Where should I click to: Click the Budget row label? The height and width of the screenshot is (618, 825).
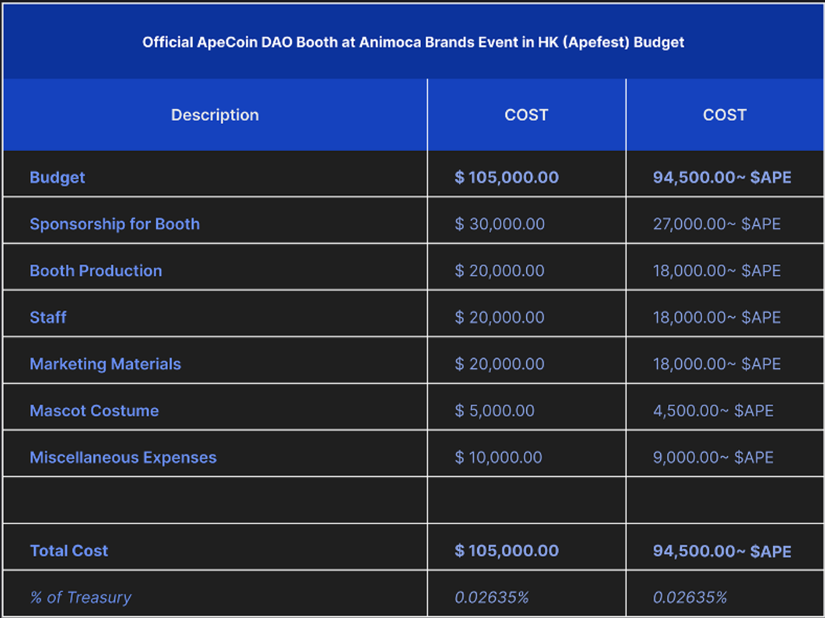pos(57,178)
